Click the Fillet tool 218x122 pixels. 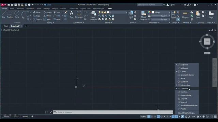(x=57, y=16)
